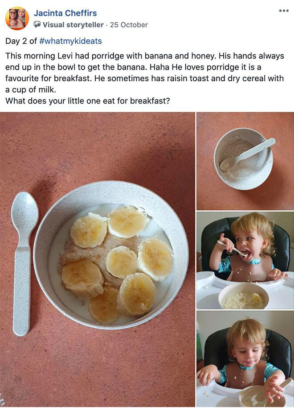Click the bowl on toddler's high chair tray
294x408 pixels.
243,296
